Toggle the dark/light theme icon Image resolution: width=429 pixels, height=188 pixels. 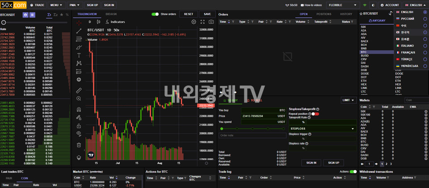click(373, 5)
